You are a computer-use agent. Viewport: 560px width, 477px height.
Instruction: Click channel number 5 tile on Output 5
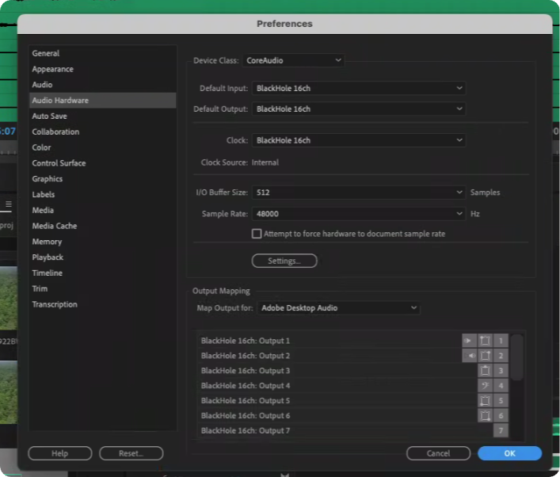[501, 400]
